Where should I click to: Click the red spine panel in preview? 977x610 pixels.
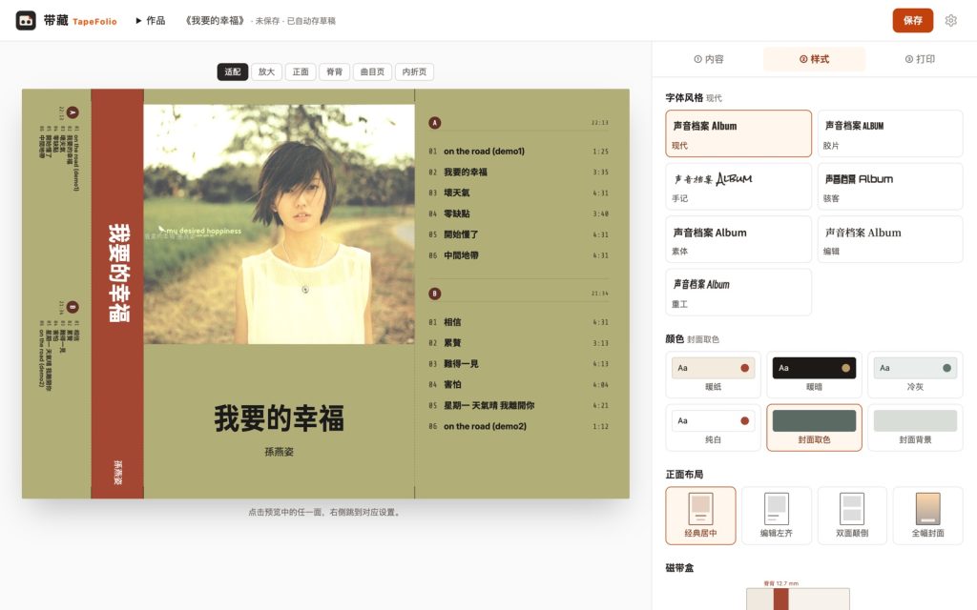117,294
